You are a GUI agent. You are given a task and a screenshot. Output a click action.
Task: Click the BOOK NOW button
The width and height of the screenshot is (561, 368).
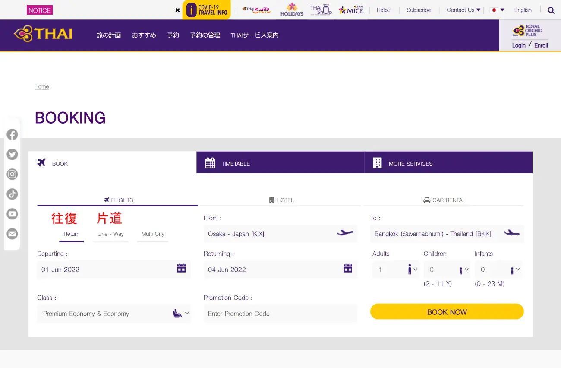coord(447,312)
